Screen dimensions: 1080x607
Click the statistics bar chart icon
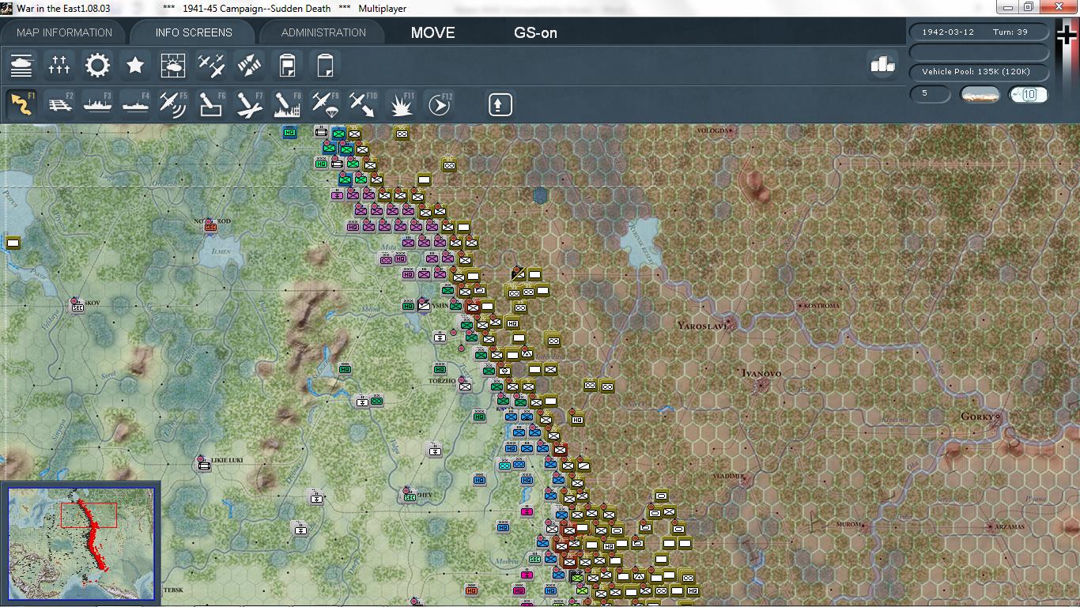pos(883,65)
